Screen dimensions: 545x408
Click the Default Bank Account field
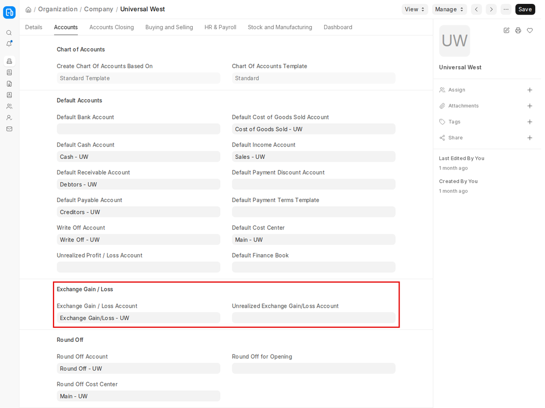[x=138, y=129]
